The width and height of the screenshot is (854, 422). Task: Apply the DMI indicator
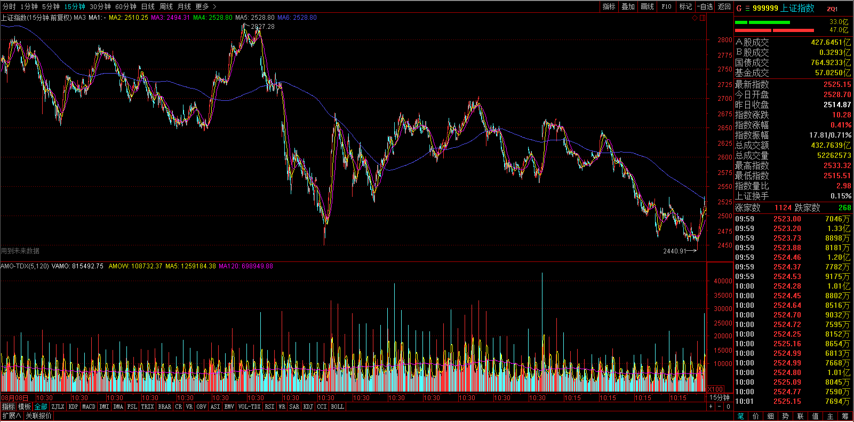tap(104, 407)
